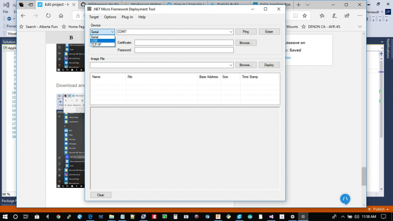Click the 11:58 AM taskbar clock
Viewport: 393px width, 221px height.
(369, 216)
